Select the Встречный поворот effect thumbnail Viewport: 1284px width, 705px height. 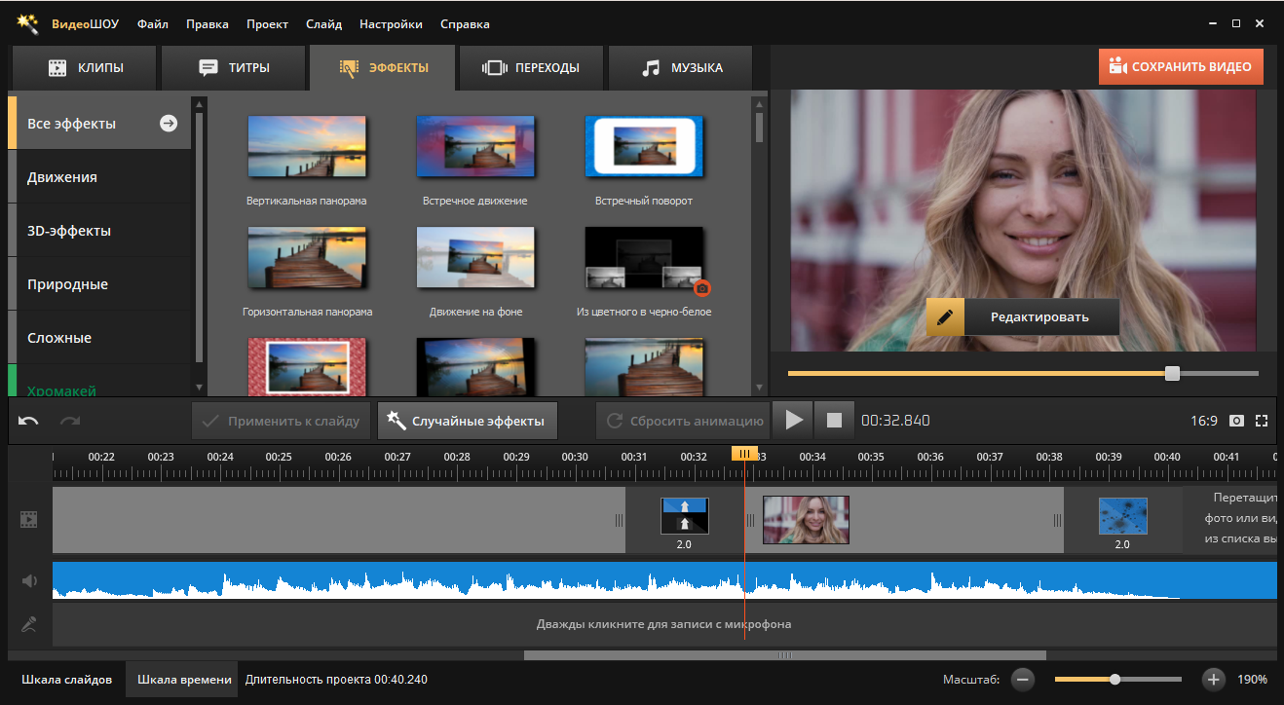click(643, 147)
